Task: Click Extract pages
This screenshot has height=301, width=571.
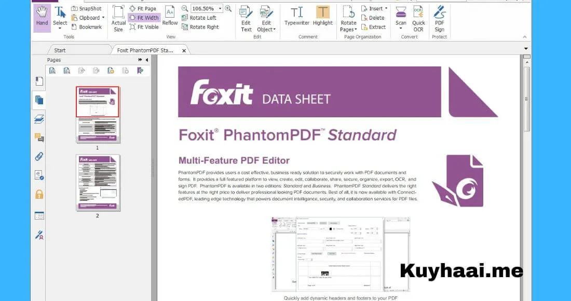Action: point(373,27)
